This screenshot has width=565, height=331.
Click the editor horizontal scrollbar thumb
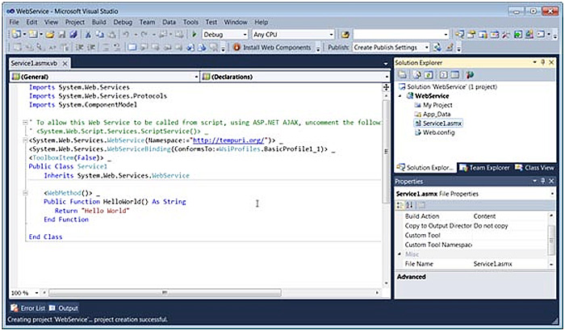tap(165, 293)
